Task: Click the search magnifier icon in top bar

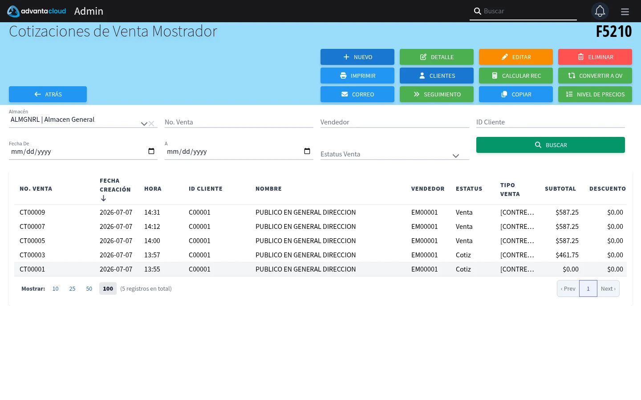Action: [477, 11]
